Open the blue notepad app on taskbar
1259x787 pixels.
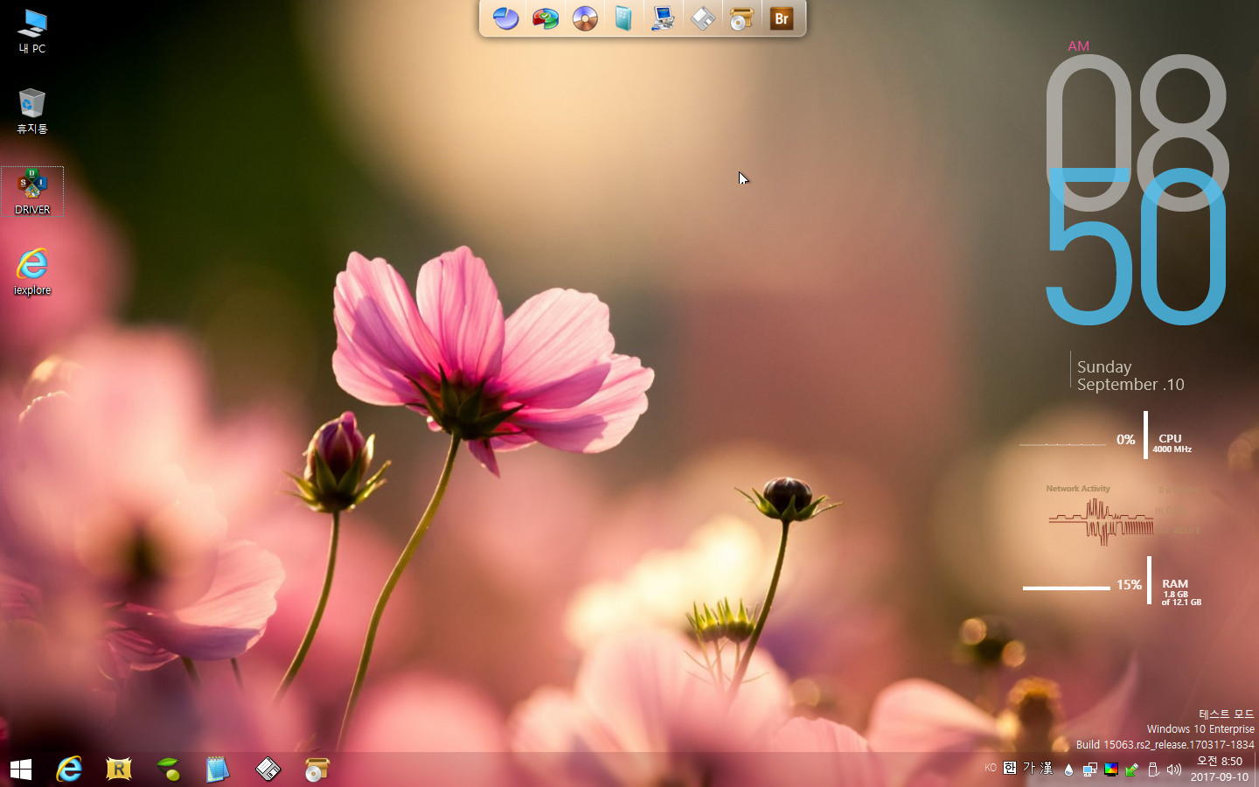point(217,770)
